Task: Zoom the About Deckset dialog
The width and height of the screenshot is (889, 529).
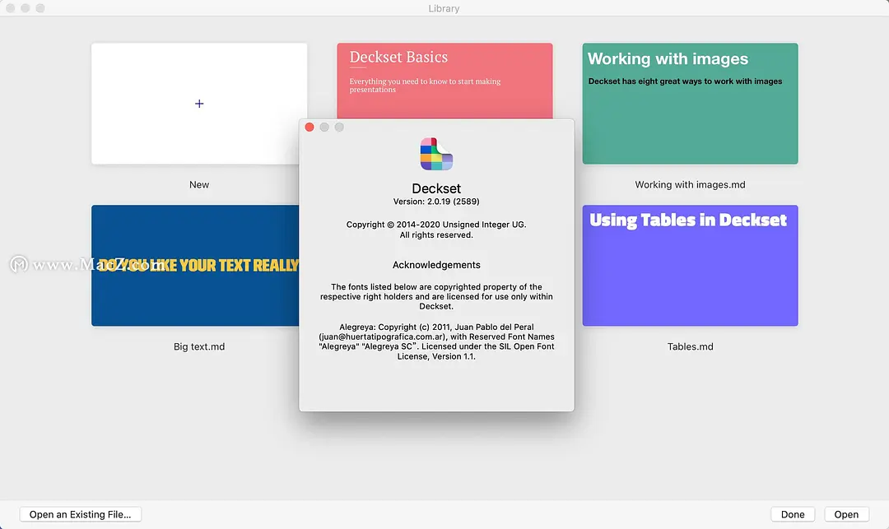Action: click(339, 127)
